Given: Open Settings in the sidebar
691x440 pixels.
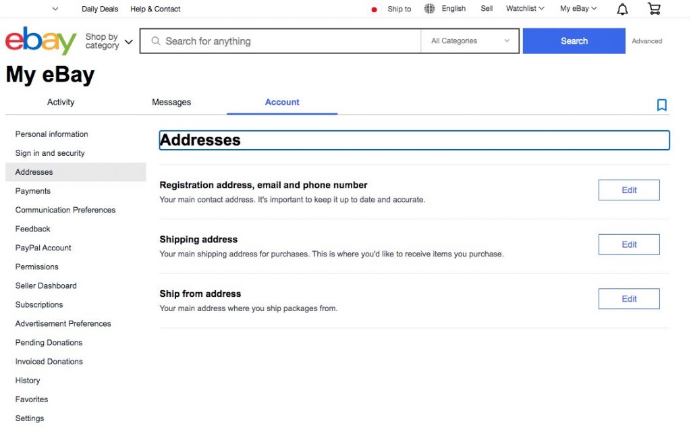Looking at the screenshot, I should pos(30,418).
